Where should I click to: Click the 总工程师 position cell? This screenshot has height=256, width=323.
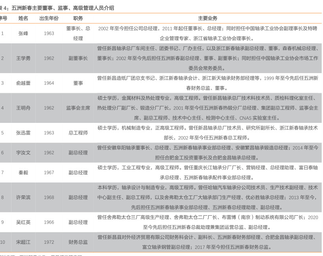pos(78,133)
